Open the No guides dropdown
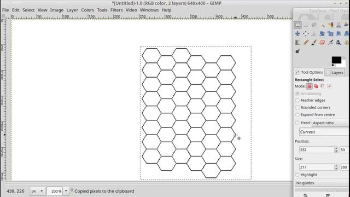Screen dimensions: 350x197 tap(323, 183)
